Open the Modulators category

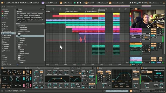(x=7, y=38)
